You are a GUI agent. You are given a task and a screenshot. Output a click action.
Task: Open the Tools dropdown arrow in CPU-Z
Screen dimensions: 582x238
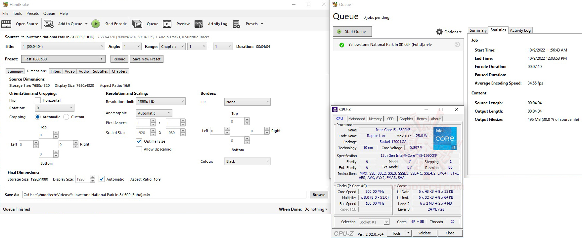(x=408, y=233)
